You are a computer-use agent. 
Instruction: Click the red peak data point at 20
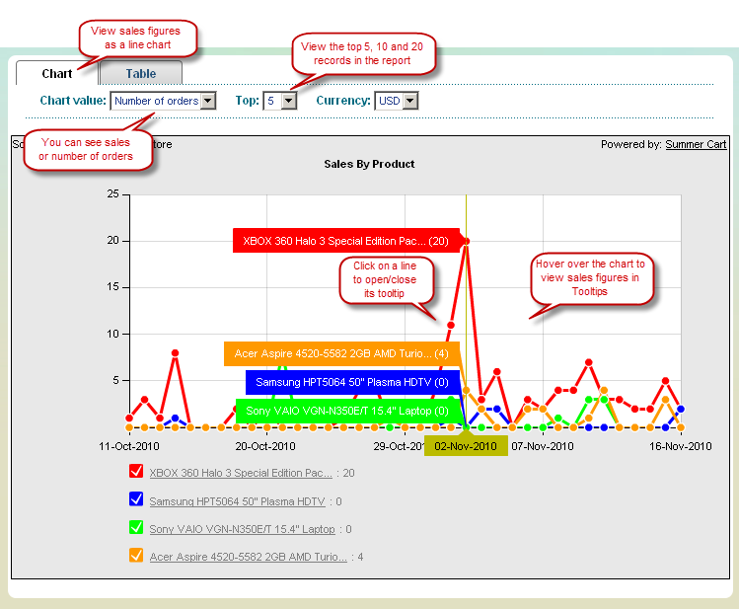466,241
